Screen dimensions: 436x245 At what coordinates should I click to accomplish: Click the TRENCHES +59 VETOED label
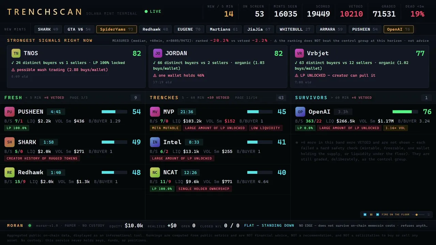[x=218, y=98]
